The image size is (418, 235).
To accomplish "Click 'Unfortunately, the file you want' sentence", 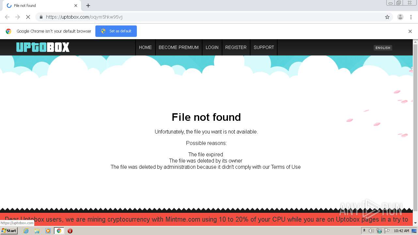I will [x=206, y=132].
